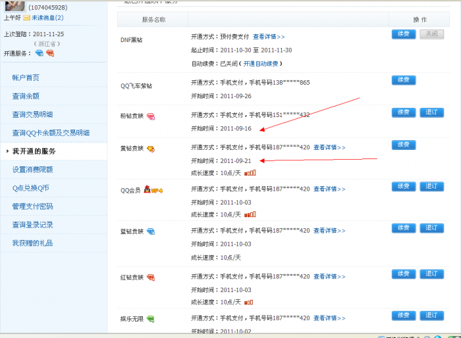Open 管理支付密码 in sidebar

click(32, 206)
